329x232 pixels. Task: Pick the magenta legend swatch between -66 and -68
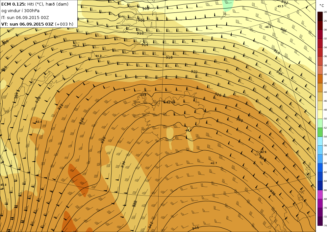320,195
